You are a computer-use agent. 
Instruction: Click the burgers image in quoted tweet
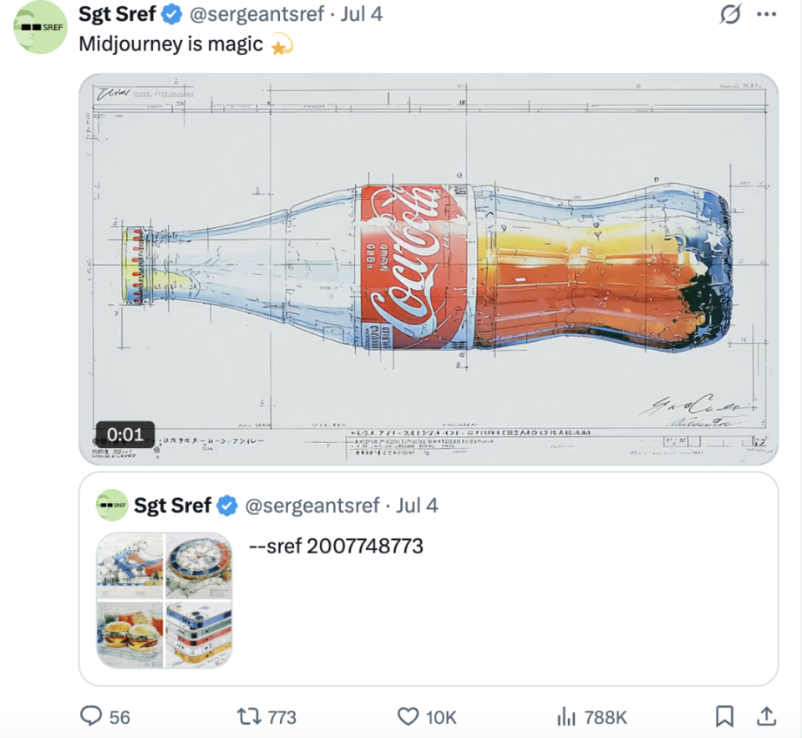[x=130, y=635]
